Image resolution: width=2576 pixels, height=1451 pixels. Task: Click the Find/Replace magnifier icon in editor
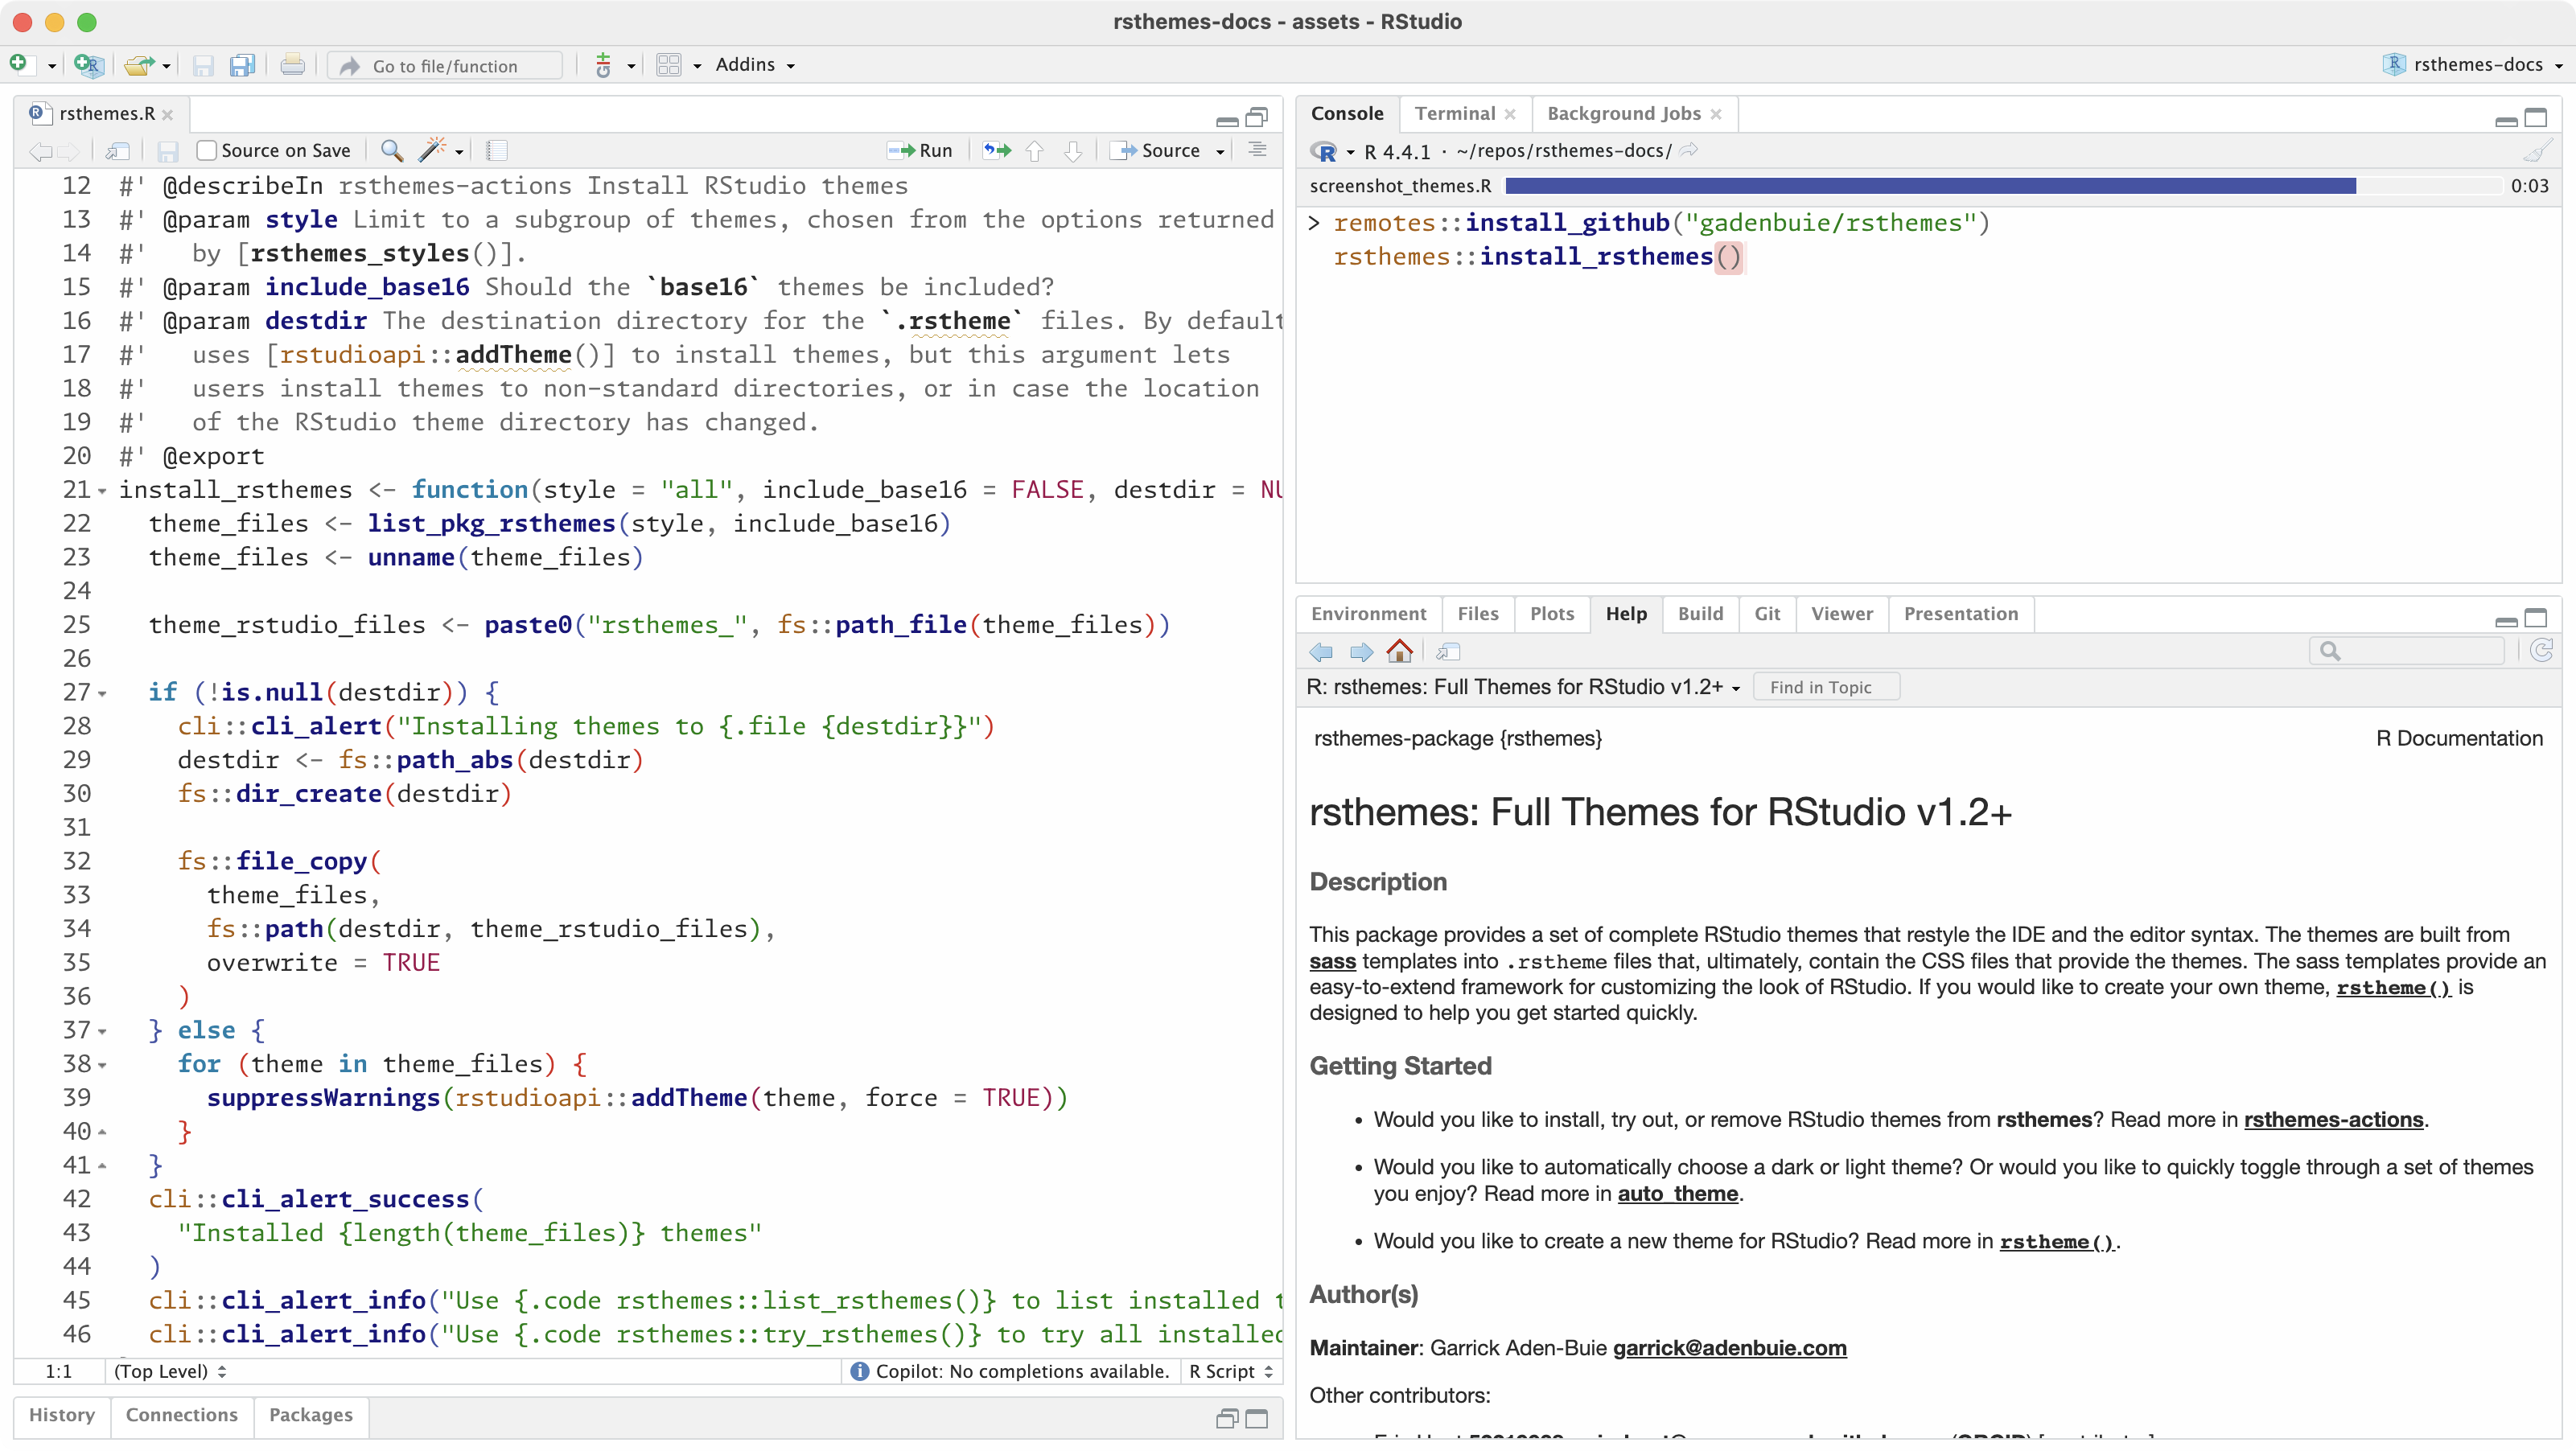click(x=392, y=151)
